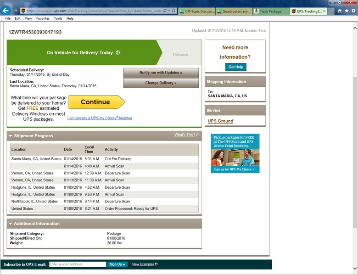Image resolution: width=358 pixels, height=275 pixels.
Task: Open the browser Home icon
Action: (340, 11)
